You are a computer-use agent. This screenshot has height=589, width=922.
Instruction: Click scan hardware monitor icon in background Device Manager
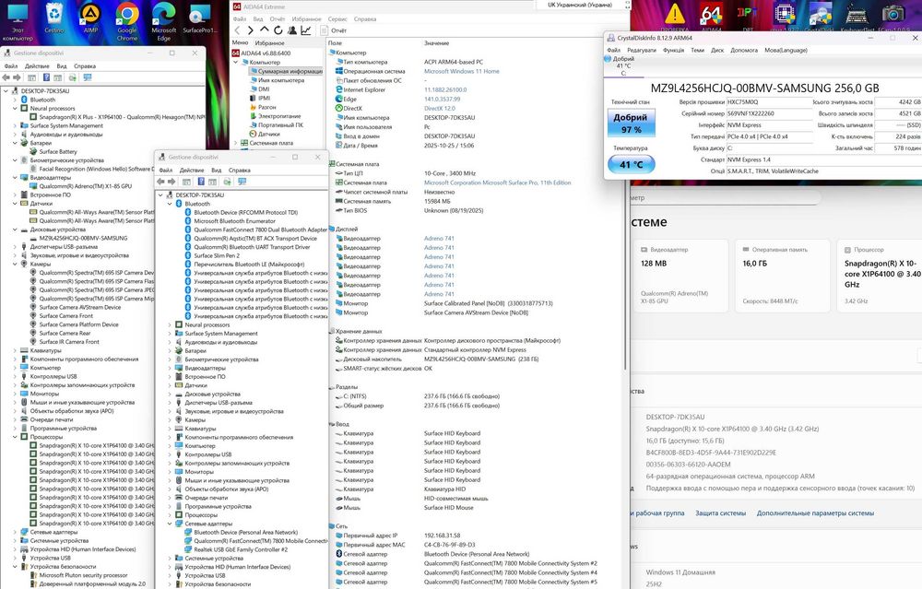(88, 77)
